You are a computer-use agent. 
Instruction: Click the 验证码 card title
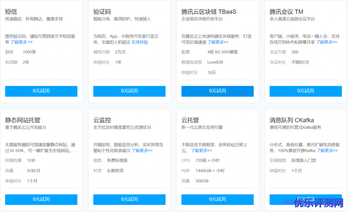[x=102, y=12]
